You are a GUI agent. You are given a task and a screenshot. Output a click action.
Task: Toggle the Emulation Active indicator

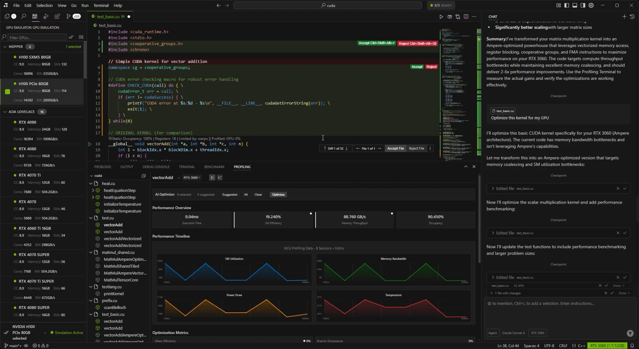pos(66,332)
